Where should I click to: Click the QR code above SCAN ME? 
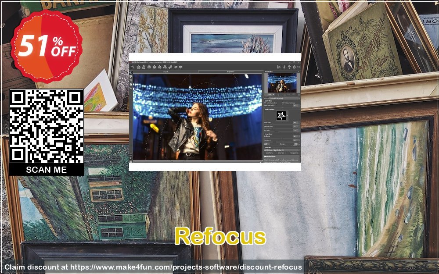coord(47,126)
